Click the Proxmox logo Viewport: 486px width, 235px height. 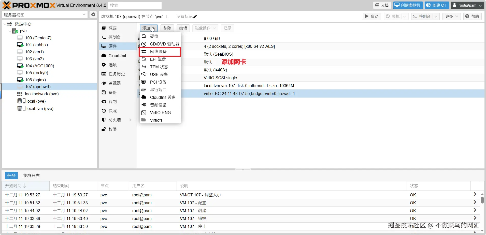(x=28, y=5)
